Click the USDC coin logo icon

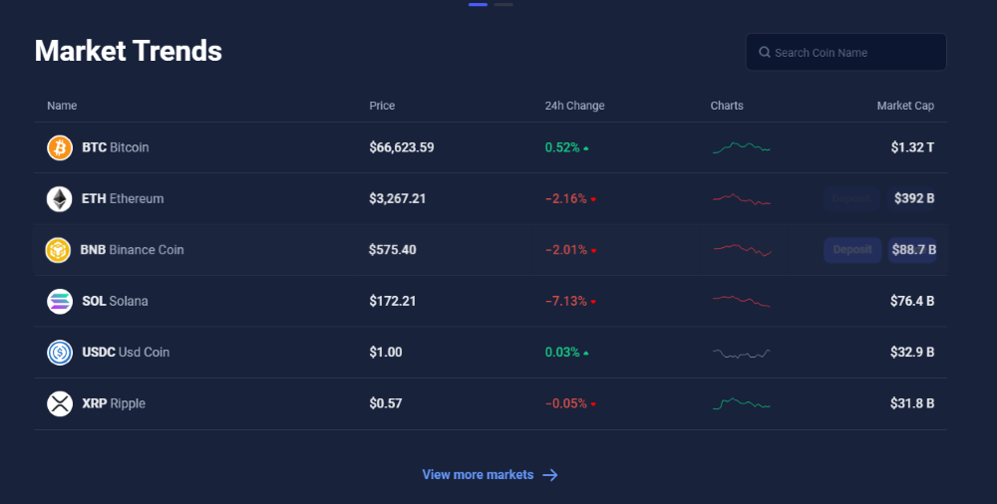pyautogui.click(x=60, y=352)
